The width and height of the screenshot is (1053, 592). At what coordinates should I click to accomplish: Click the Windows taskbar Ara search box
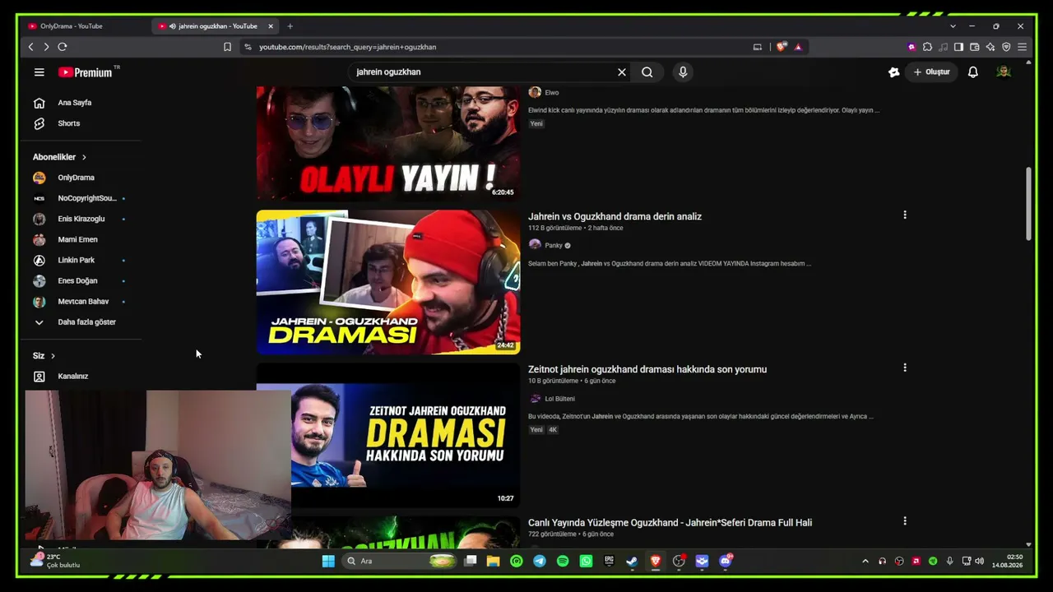click(399, 562)
